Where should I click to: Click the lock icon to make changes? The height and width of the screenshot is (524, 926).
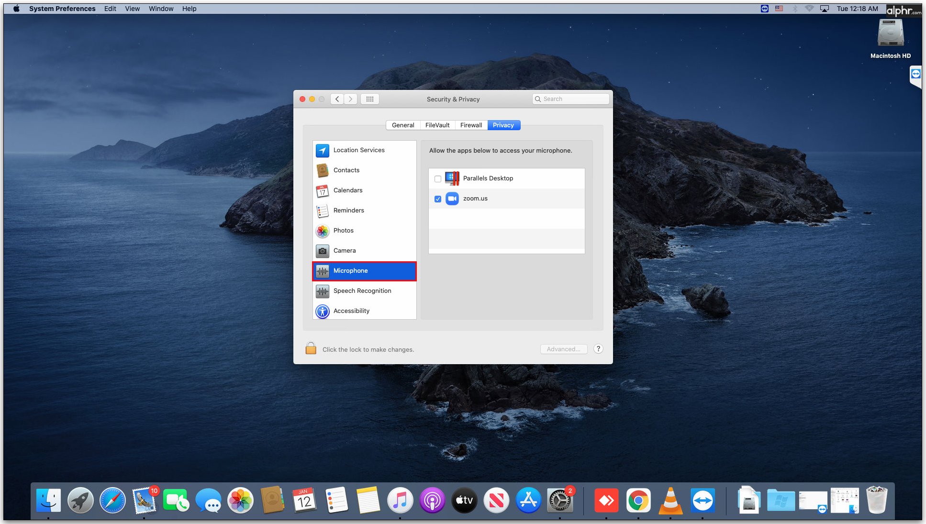click(x=311, y=348)
